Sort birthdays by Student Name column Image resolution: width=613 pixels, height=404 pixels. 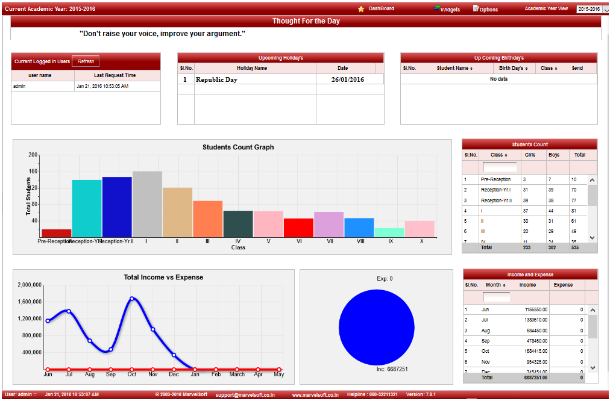[454, 69]
